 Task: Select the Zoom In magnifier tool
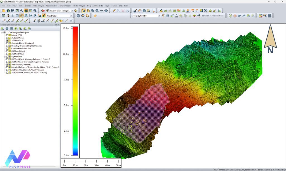(93, 11)
